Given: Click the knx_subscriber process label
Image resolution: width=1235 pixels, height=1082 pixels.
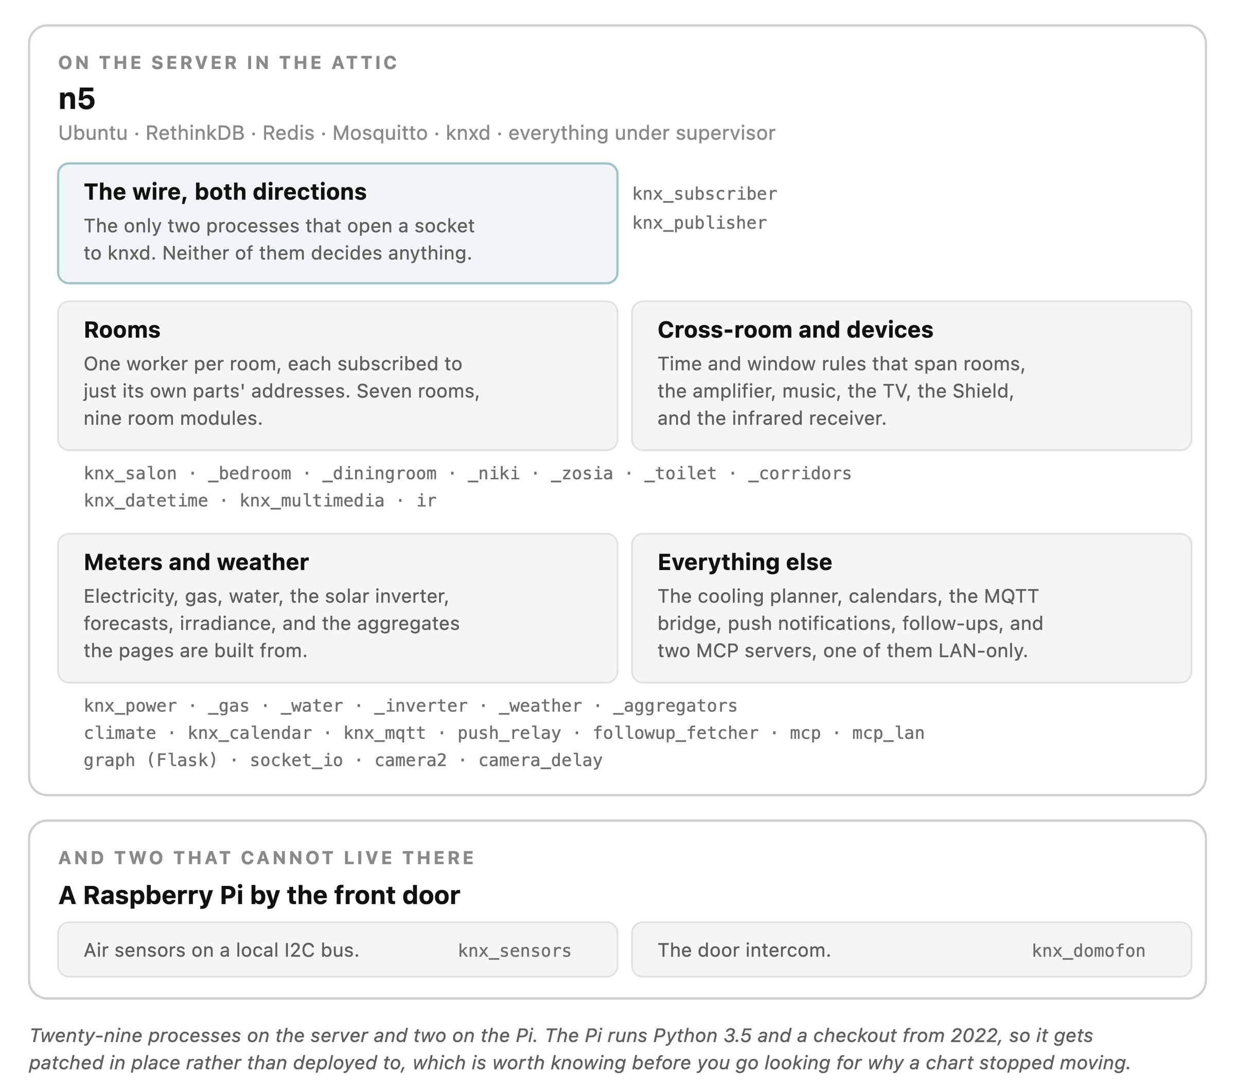Looking at the screenshot, I should click(x=705, y=194).
